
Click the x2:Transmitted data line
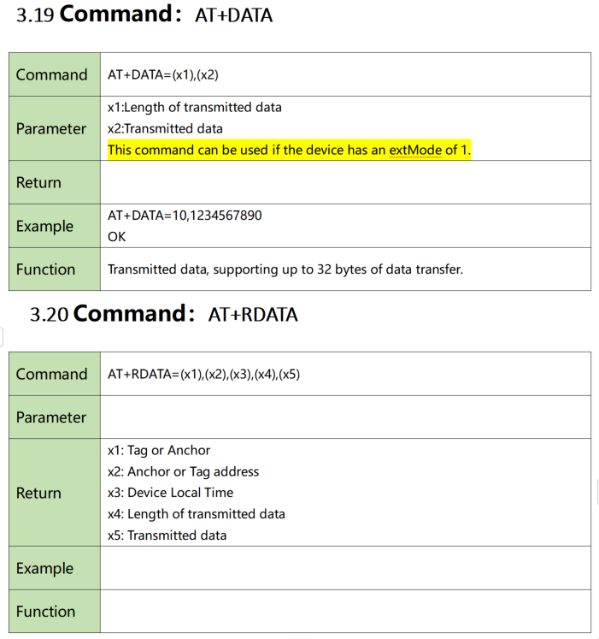pyautogui.click(x=165, y=129)
